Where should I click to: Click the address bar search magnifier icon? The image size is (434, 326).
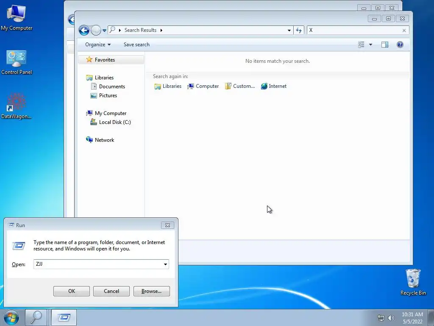tap(112, 30)
